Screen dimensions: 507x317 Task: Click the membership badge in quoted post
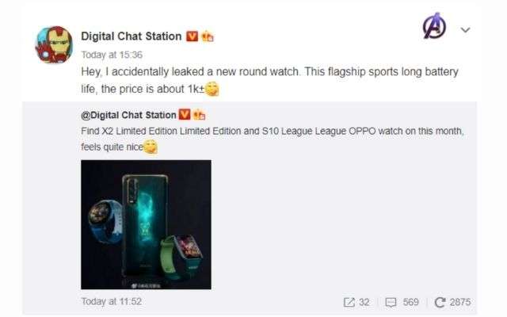(x=199, y=115)
